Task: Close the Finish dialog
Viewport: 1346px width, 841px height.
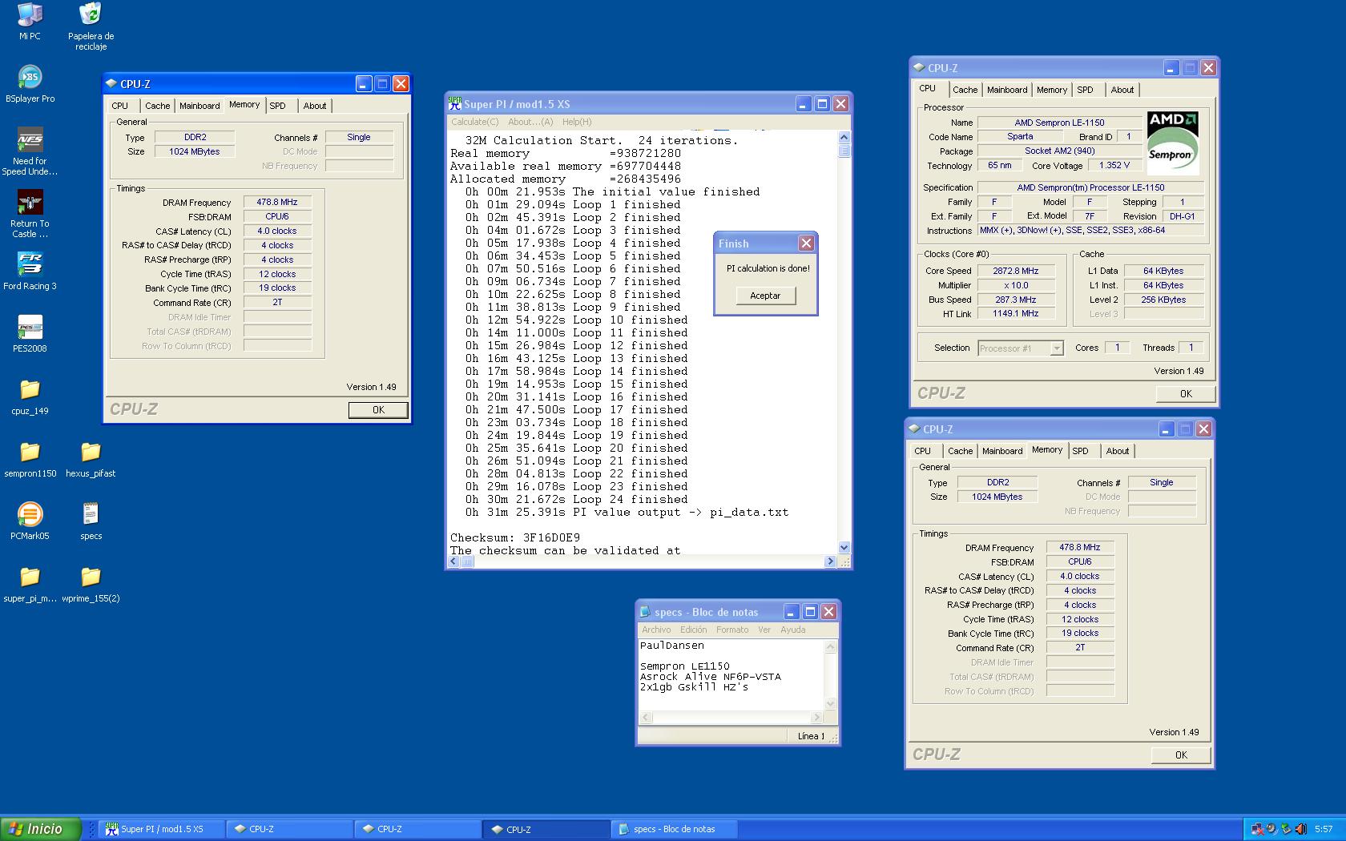Action: pyautogui.click(x=806, y=243)
